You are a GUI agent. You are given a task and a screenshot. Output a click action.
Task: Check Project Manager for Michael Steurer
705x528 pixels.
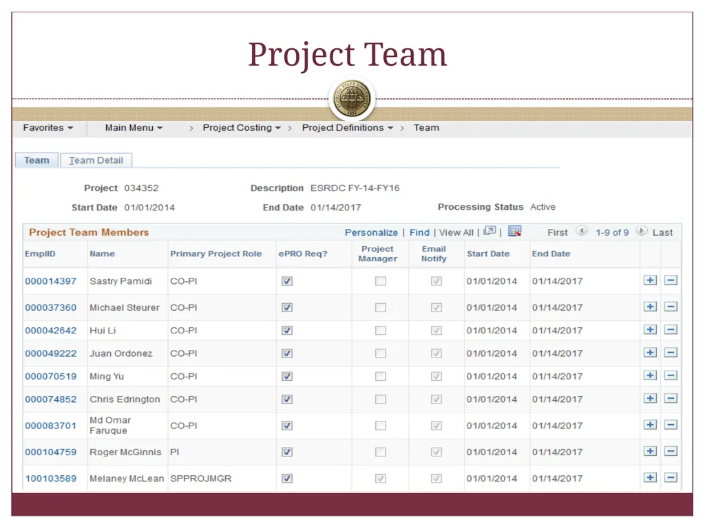coord(380,307)
